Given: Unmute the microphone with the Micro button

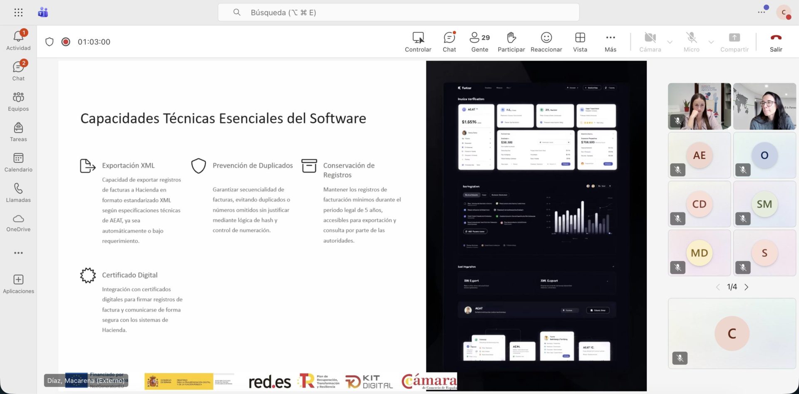Looking at the screenshot, I should click(x=691, y=42).
